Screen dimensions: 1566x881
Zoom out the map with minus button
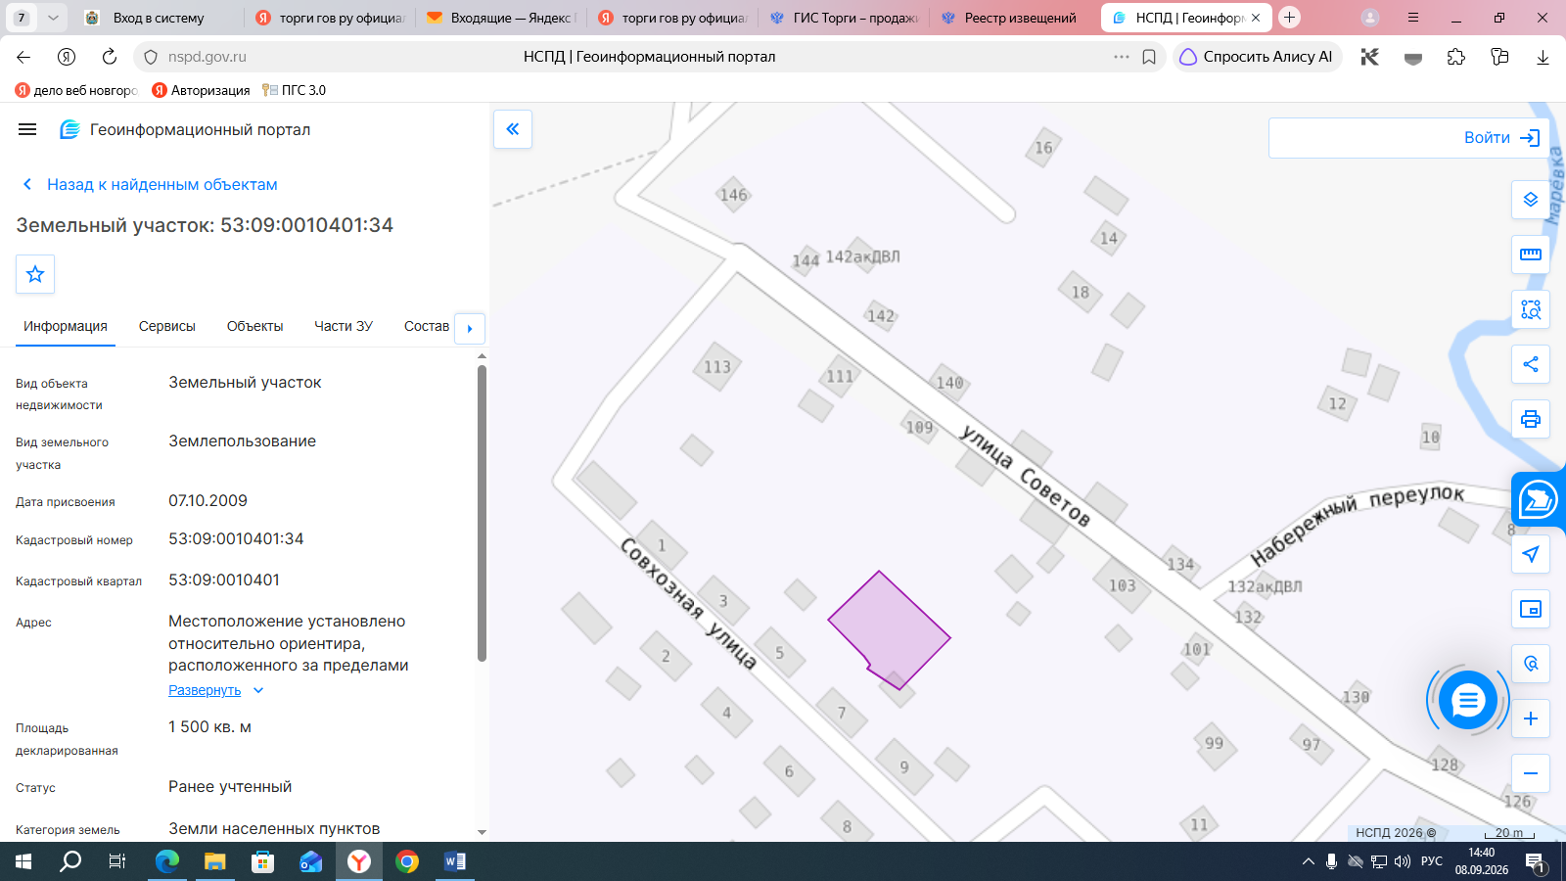click(x=1531, y=773)
